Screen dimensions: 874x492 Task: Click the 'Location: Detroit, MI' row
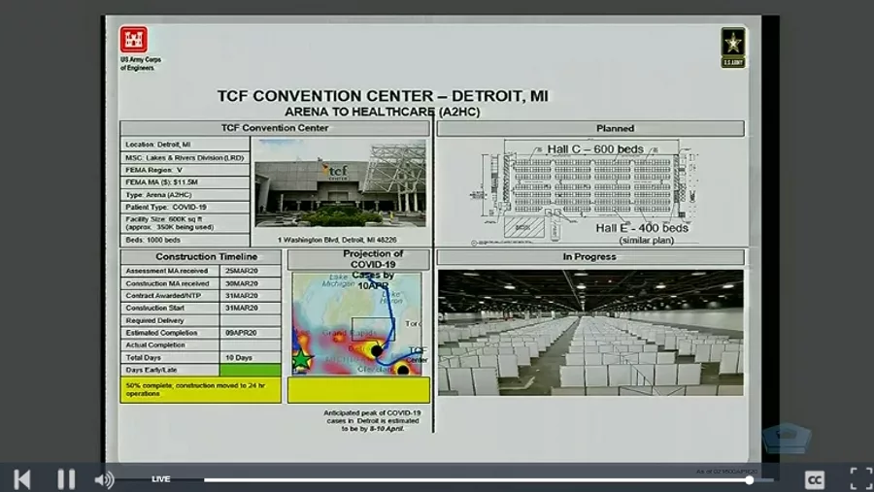(x=185, y=145)
